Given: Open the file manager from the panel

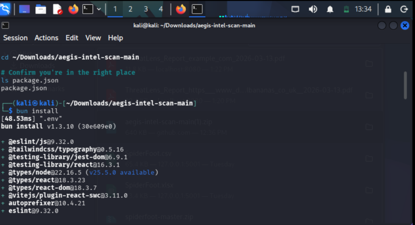Looking at the screenshot, I should pos(41,9).
